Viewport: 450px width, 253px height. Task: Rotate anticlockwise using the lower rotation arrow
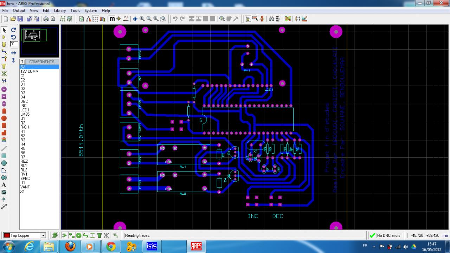click(13, 37)
